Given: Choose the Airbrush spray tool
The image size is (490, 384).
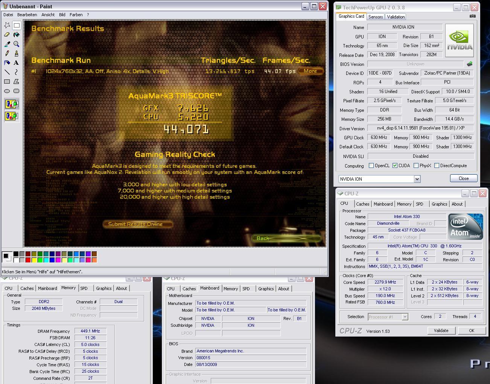Looking at the screenshot, I should click(7, 63).
